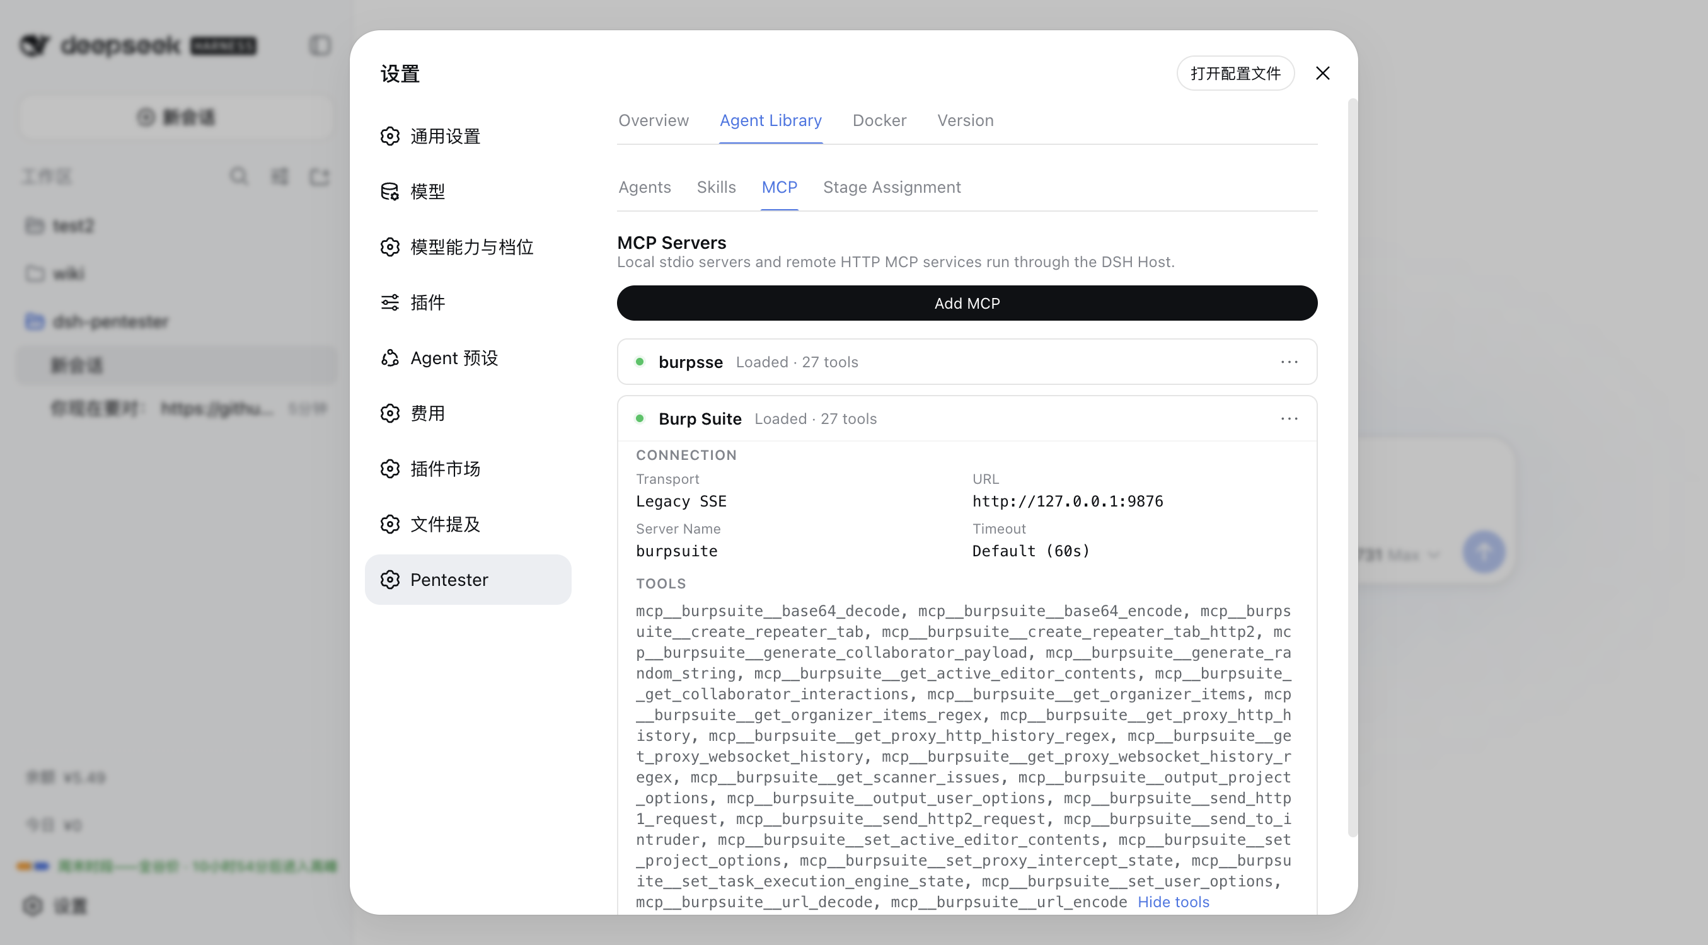The height and width of the screenshot is (945, 1708).
Task: Open the dsh-pentester folder in the main window
Action: coord(178,321)
